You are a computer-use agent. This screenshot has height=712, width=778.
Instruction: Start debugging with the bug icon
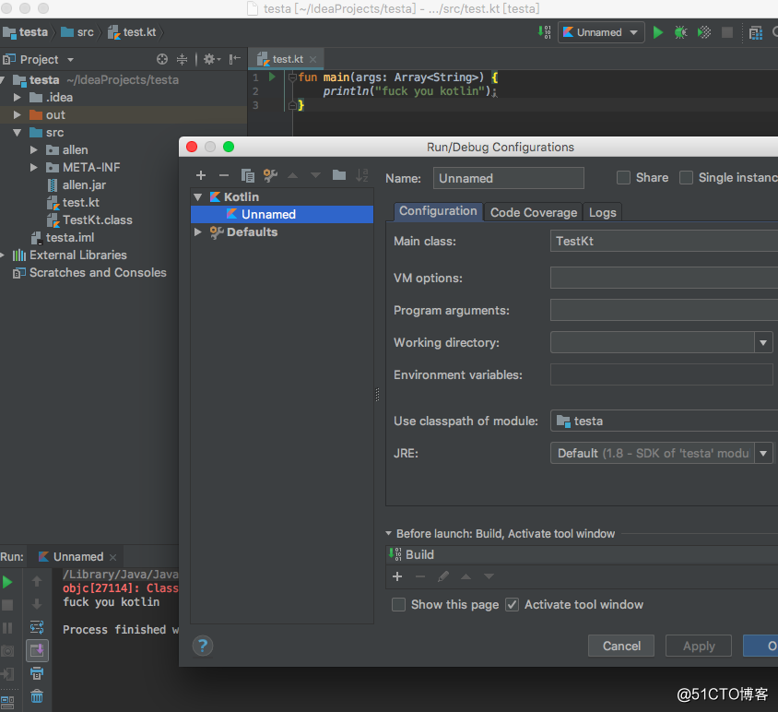pos(680,32)
